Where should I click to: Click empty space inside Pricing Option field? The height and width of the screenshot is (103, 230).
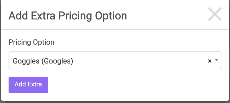pyautogui.click(x=139, y=60)
